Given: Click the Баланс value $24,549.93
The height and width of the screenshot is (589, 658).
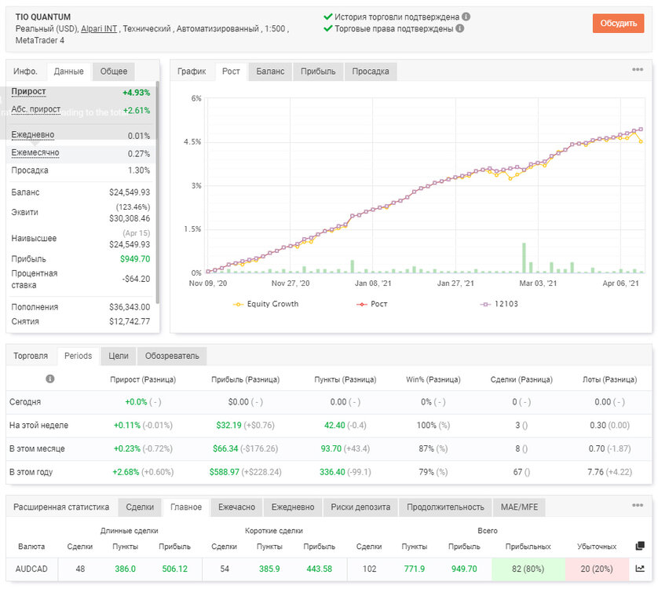Looking at the screenshot, I should point(130,192).
